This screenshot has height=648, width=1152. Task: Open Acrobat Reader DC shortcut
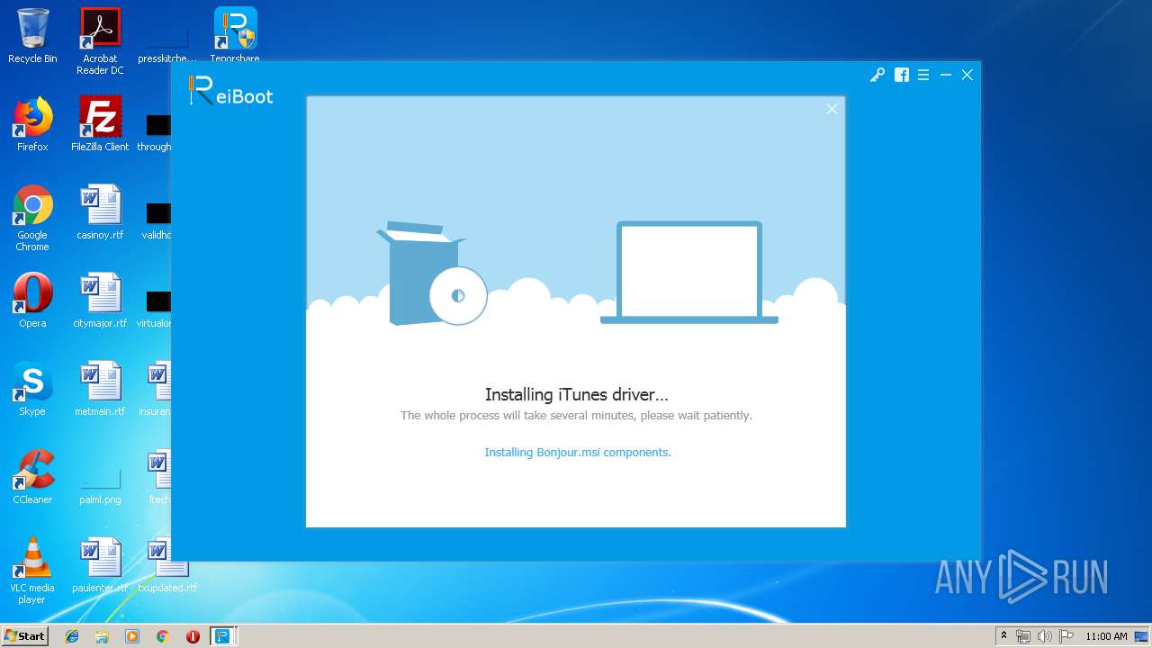tap(100, 40)
